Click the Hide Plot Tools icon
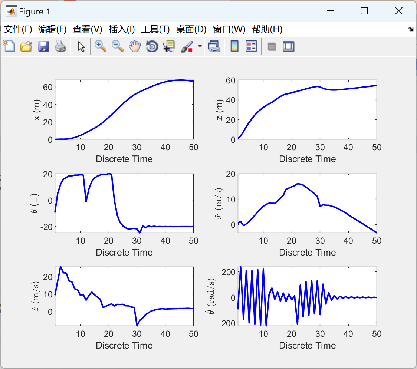This screenshot has height=369, width=417. (x=272, y=47)
